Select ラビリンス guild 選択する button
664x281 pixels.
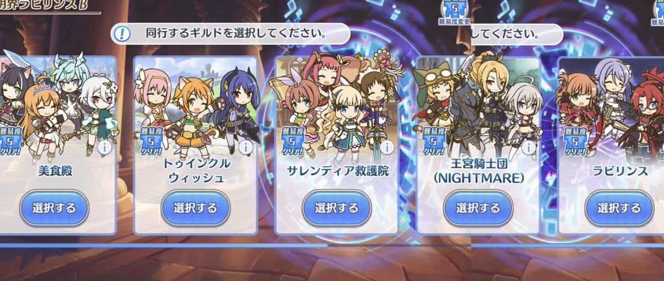619,208
